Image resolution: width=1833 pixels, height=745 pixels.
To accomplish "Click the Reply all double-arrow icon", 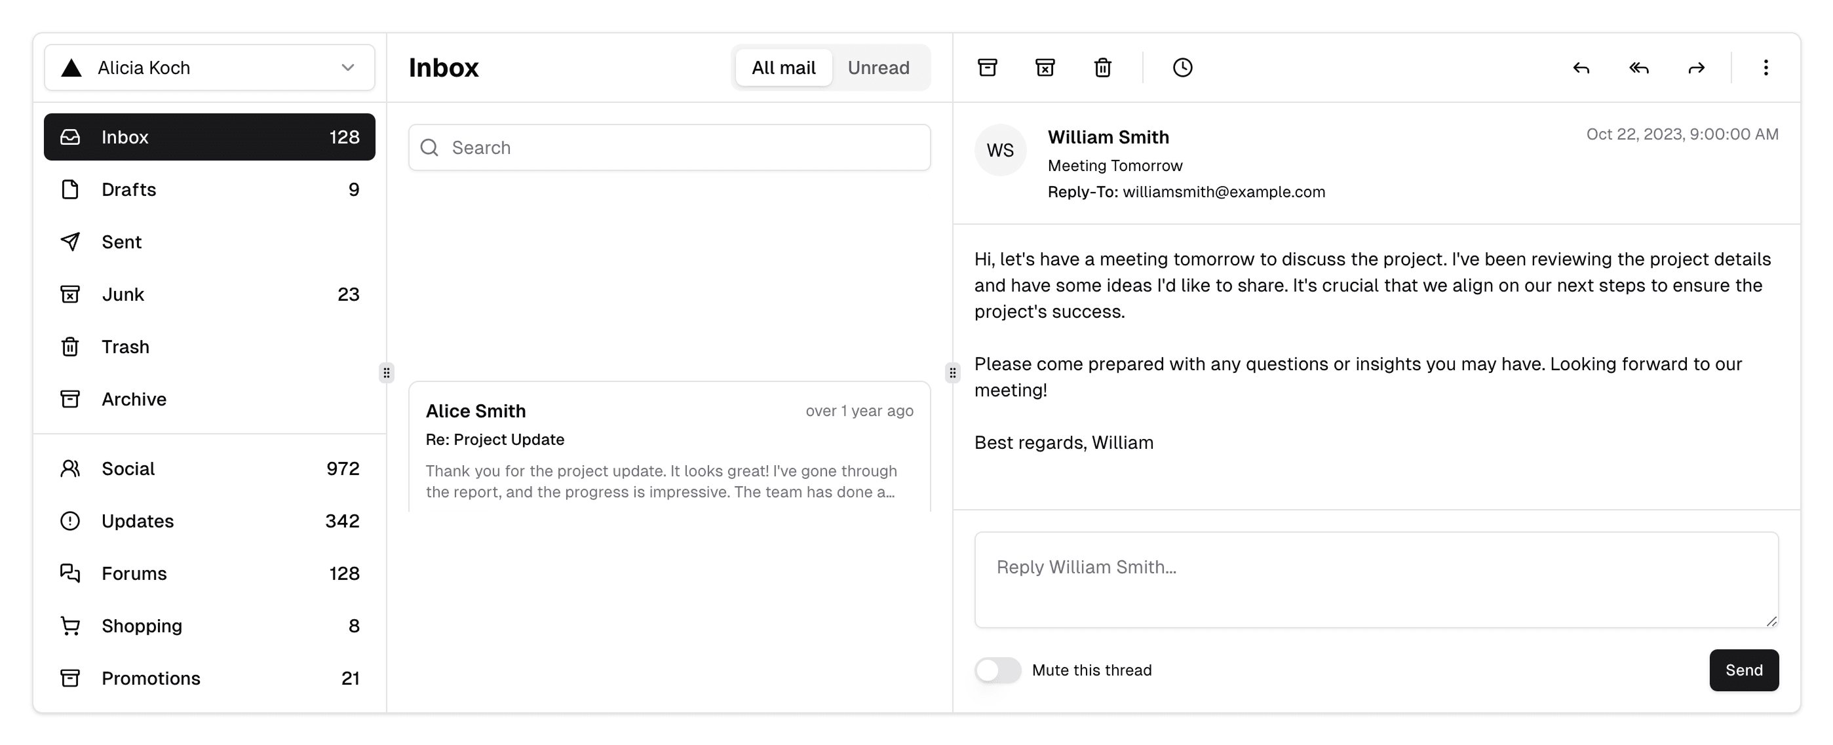I will tap(1638, 67).
